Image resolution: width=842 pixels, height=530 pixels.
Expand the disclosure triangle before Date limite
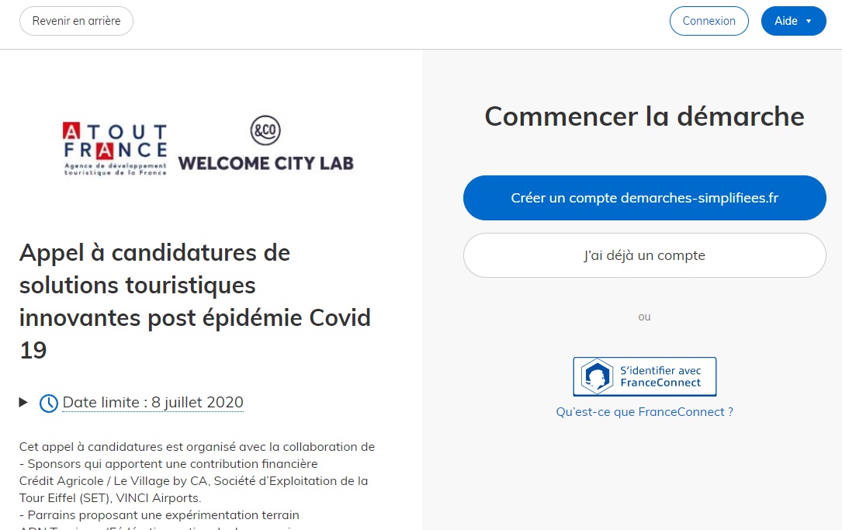(x=23, y=402)
